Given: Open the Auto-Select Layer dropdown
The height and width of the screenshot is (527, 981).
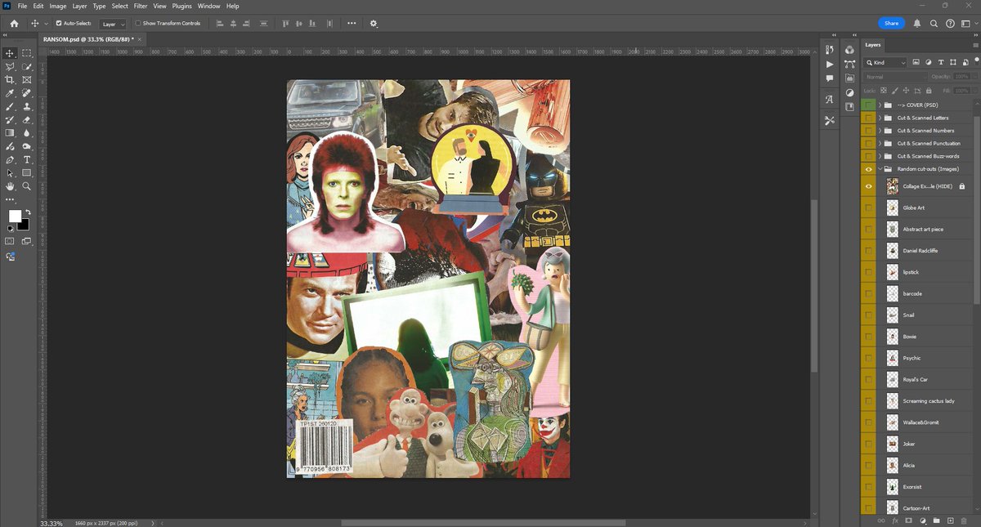Looking at the screenshot, I should [x=113, y=24].
